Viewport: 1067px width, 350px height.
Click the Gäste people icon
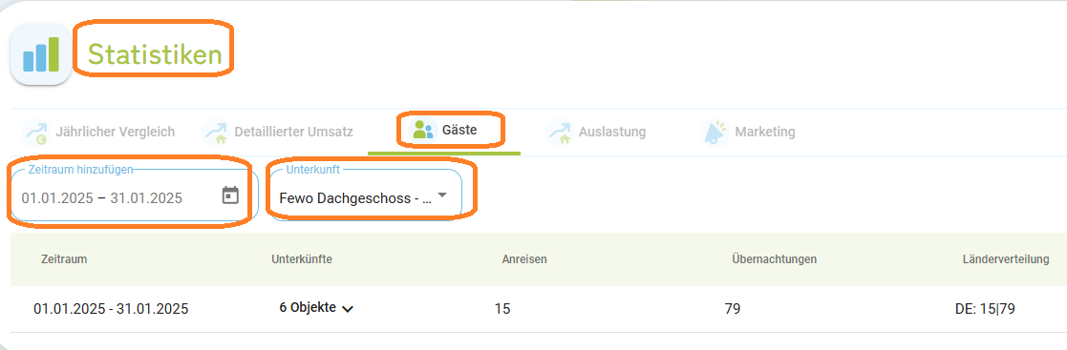click(x=423, y=129)
